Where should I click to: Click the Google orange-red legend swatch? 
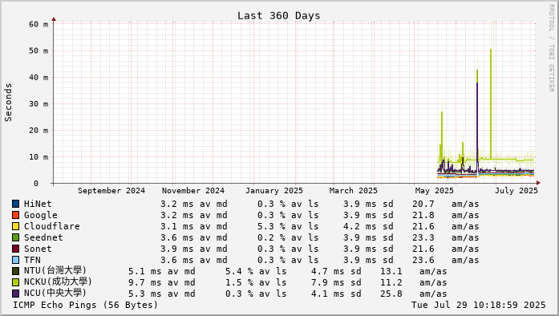[x=16, y=215]
